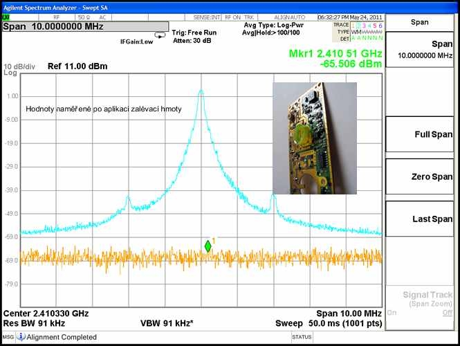
Task: Click the VBW 91 kHz readout
Action: tap(167, 323)
